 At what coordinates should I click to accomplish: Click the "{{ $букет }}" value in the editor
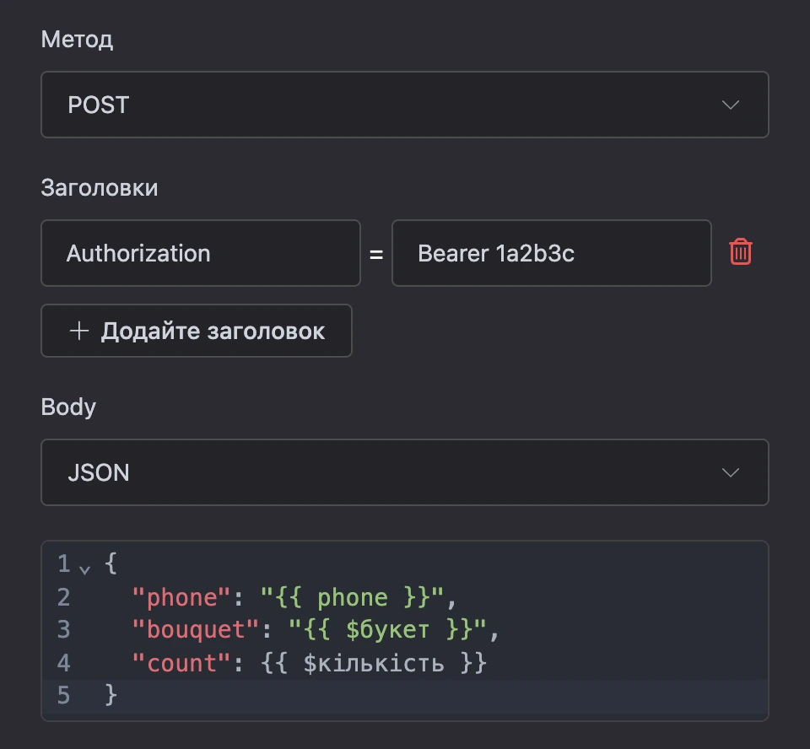tap(387, 630)
